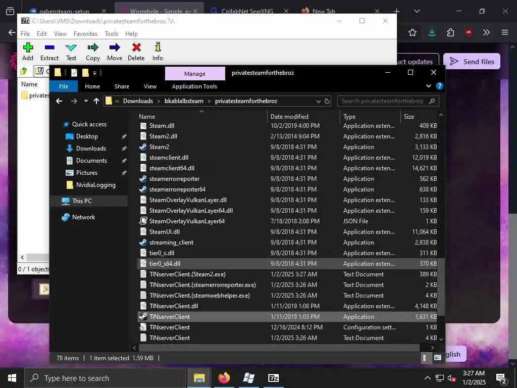
Task: Click the Copy icon in 7-Zip toolbar
Action: coord(93,47)
